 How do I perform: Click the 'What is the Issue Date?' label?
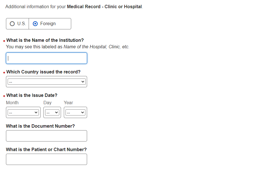click(32, 95)
